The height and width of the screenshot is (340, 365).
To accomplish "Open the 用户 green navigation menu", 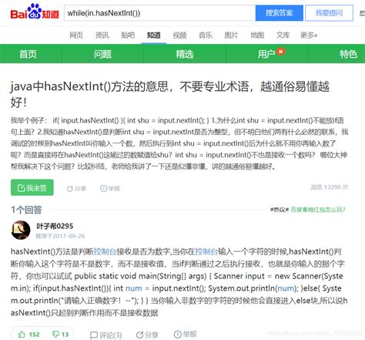I will pos(266,54).
